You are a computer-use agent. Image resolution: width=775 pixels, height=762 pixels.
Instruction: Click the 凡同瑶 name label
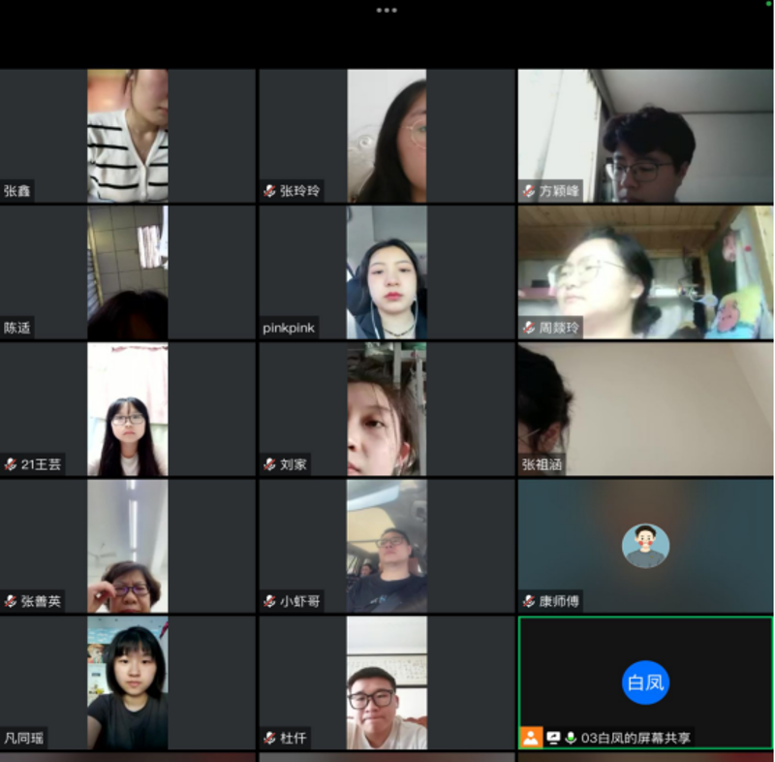[x=24, y=739]
